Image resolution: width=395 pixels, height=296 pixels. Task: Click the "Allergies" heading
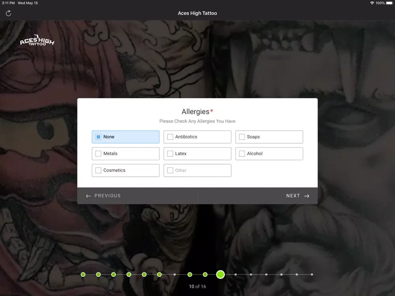pyautogui.click(x=196, y=112)
